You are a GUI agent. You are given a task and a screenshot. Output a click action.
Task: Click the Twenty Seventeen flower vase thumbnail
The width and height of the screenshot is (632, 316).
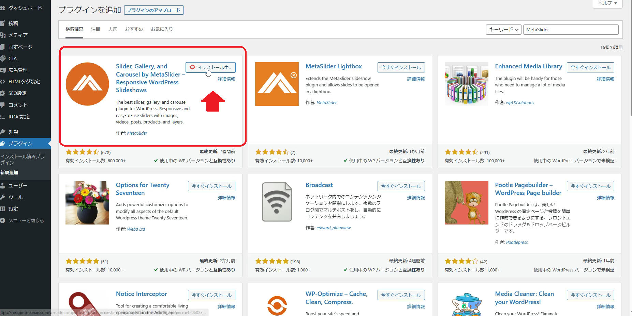(87, 203)
